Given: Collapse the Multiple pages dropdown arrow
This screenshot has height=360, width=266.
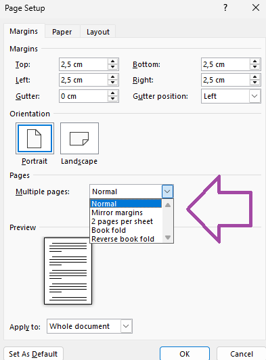Looking at the screenshot, I should click(x=167, y=192).
